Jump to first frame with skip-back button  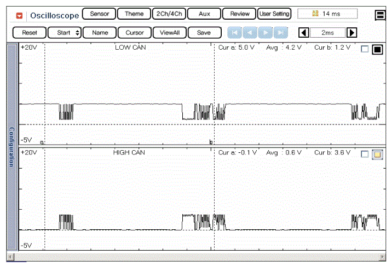coord(234,33)
